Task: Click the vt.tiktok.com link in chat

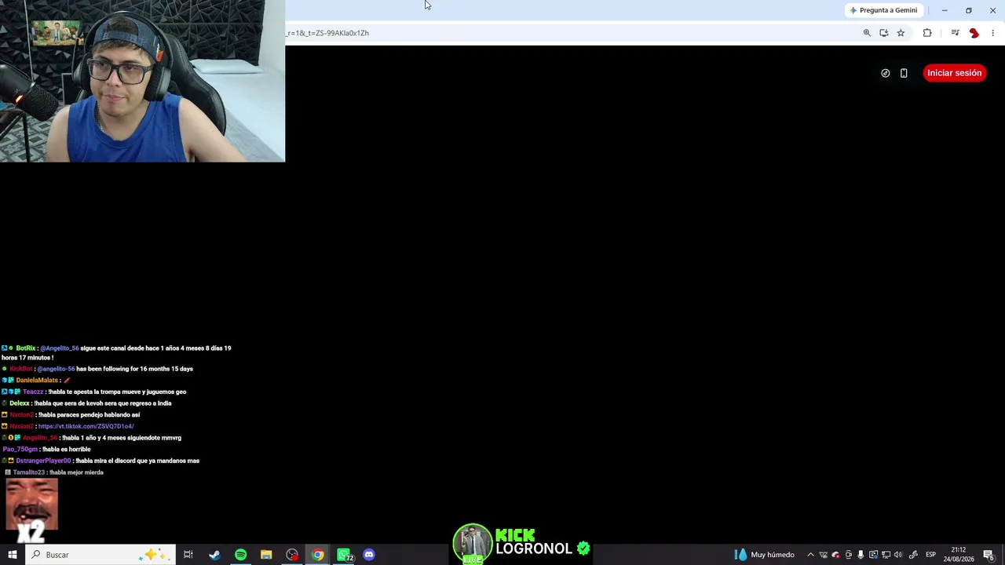Action: tap(86, 426)
